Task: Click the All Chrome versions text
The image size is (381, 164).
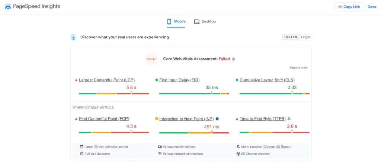Action: tap(255, 154)
